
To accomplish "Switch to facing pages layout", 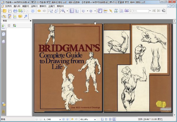I will point(114,119).
